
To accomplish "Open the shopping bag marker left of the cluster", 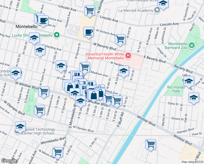I will [x=70, y=87].
